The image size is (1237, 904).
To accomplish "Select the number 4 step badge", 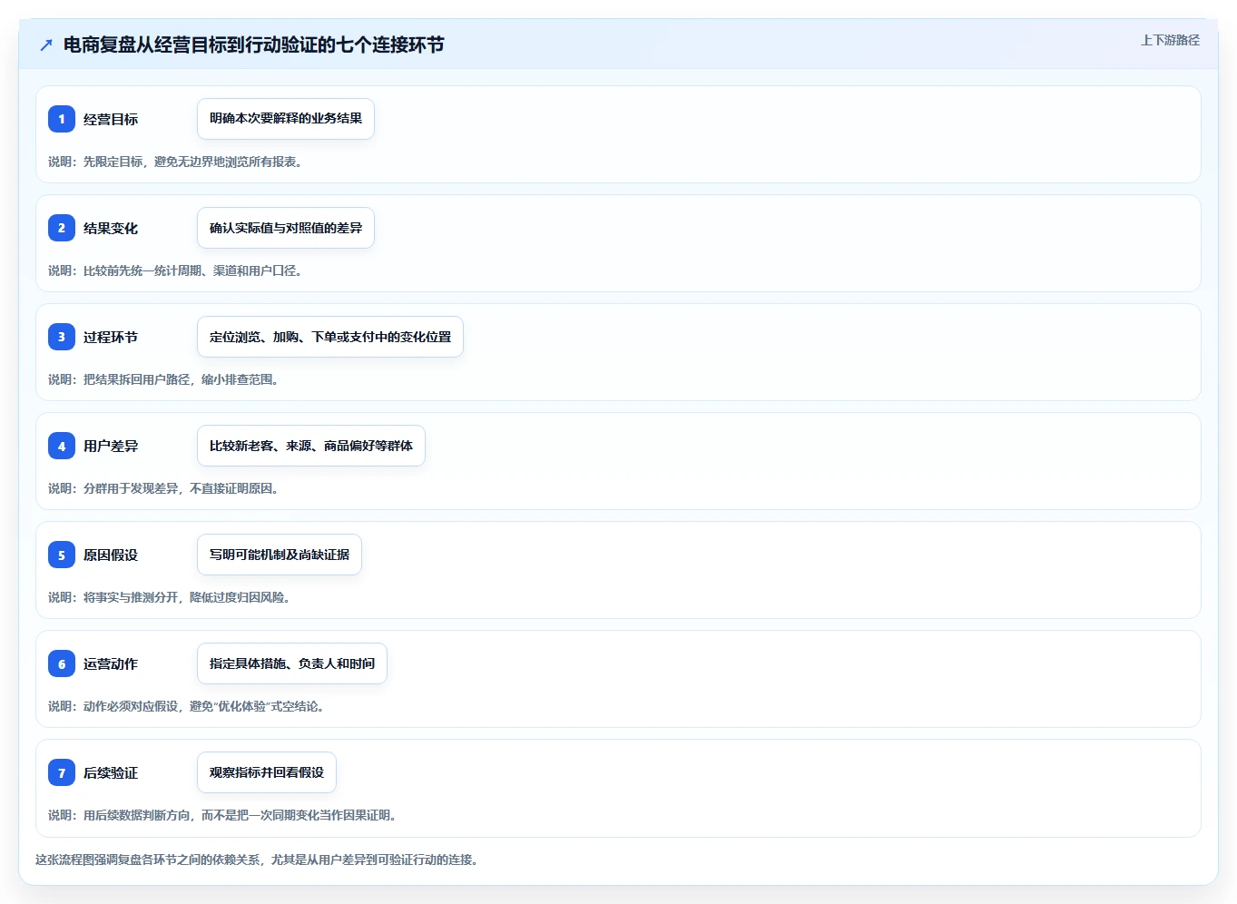I will point(62,446).
